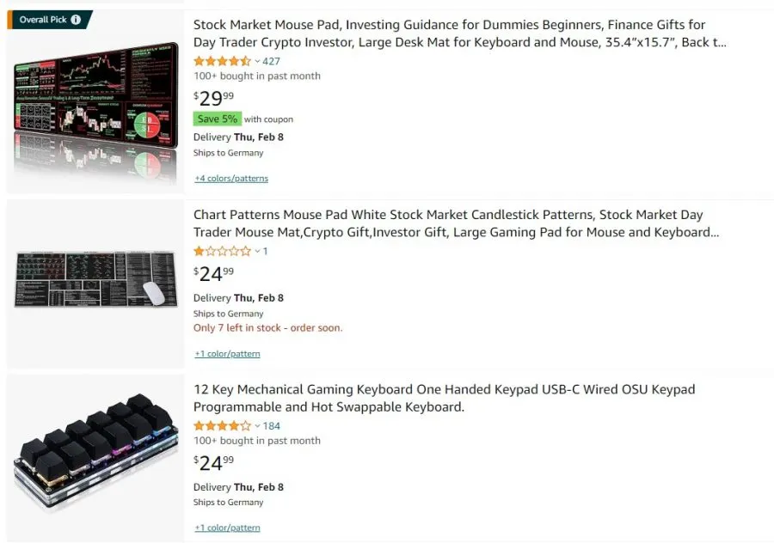Click the $29.99 price of the first item
The width and height of the screenshot is (774, 543).
tap(212, 98)
